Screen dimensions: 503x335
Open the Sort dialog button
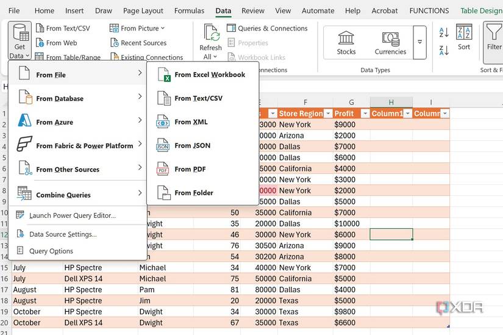(464, 37)
